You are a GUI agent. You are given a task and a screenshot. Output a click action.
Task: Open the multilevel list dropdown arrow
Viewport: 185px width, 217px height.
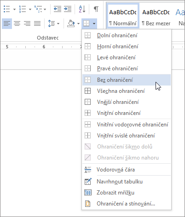(45, 9)
